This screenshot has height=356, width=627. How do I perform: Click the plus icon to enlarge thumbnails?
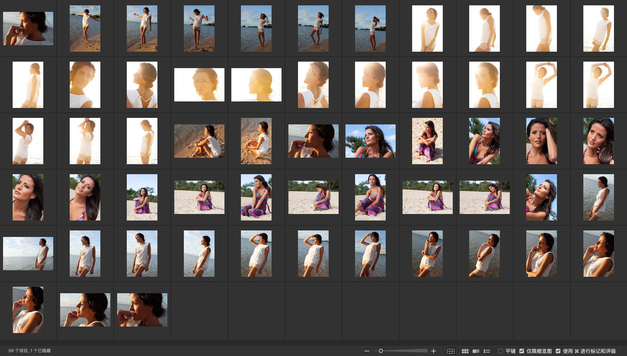pyautogui.click(x=434, y=351)
